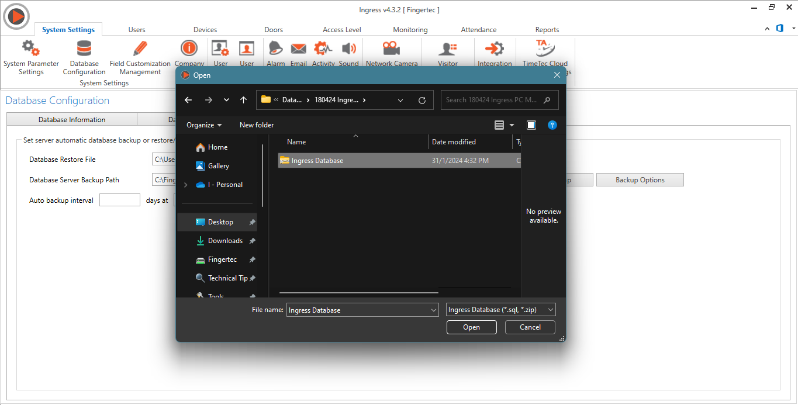798x405 pixels.
Task: Close the Open dialog
Action: (x=557, y=75)
